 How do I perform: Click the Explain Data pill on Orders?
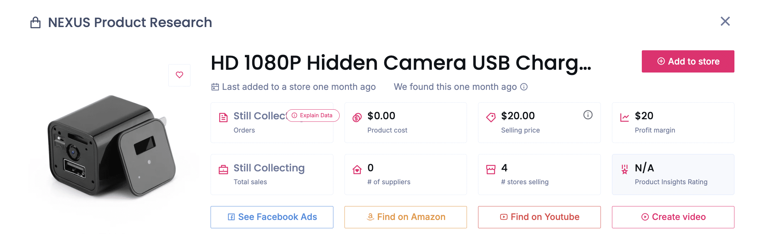313,115
